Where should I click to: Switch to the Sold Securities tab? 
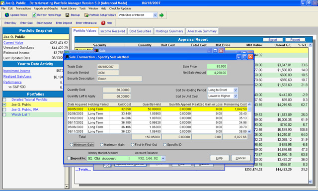click(x=140, y=31)
